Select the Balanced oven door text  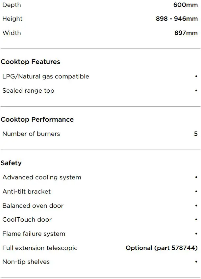pos(33,206)
